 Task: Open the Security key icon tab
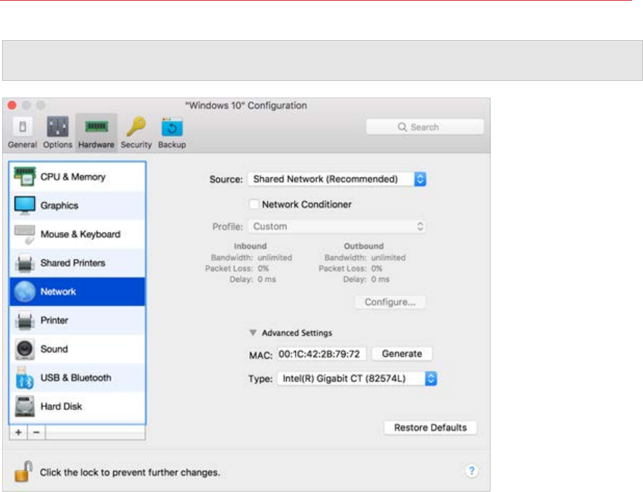136,126
